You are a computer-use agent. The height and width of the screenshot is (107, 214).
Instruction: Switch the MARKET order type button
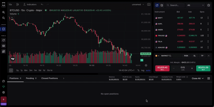coord(166,56)
